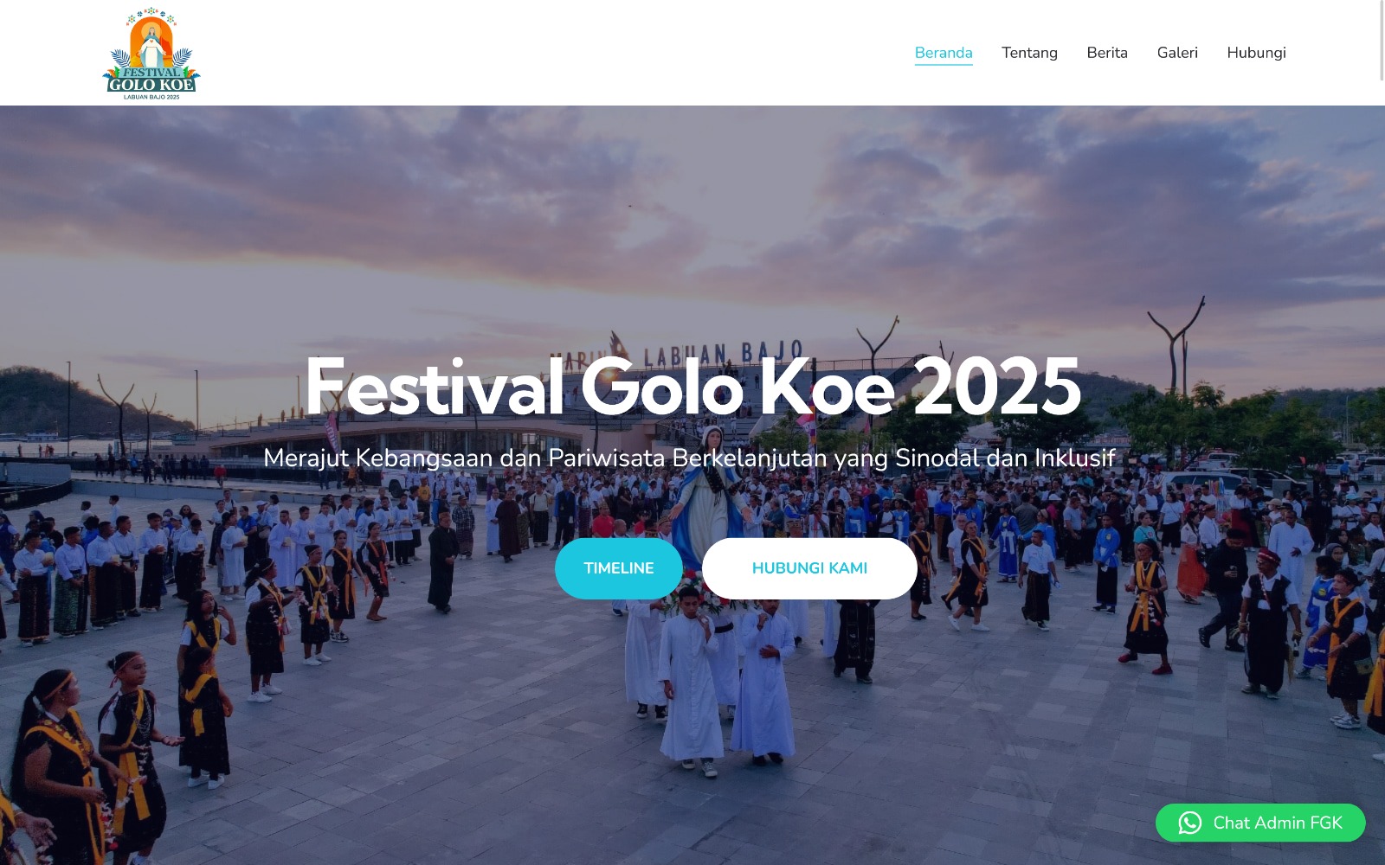Viewport: 1385px width, 865px height.
Task: Click the LABUAN BAJO 2025 text under logo
Action: (x=151, y=97)
